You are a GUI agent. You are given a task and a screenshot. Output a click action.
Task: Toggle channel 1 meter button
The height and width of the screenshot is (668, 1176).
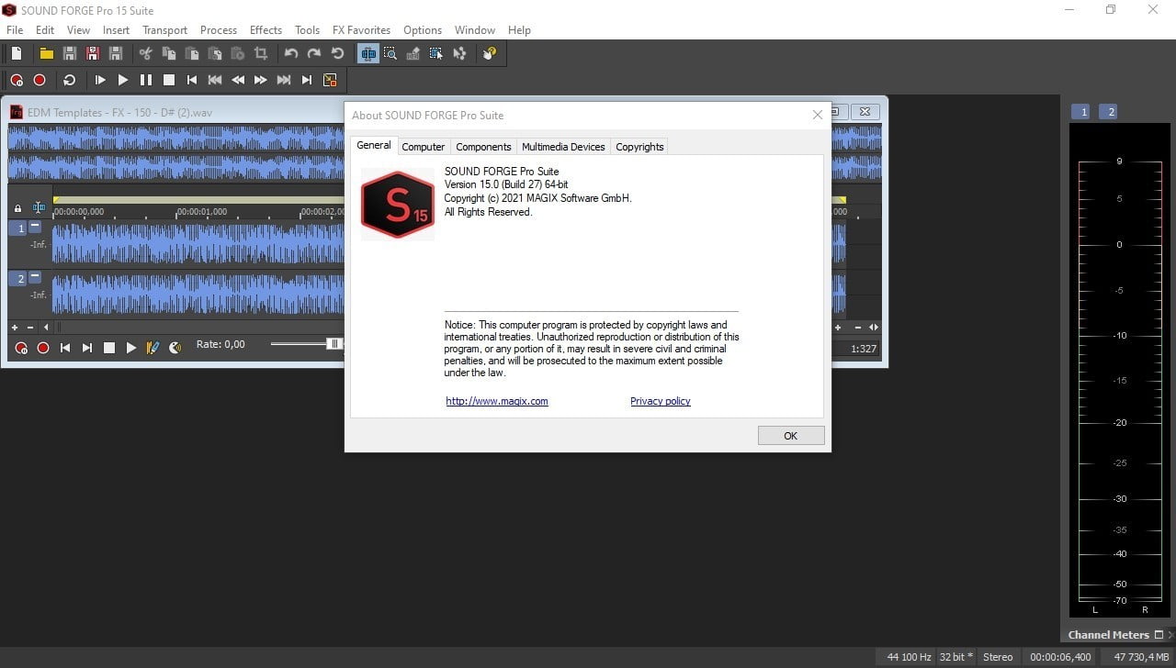tap(1083, 112)
